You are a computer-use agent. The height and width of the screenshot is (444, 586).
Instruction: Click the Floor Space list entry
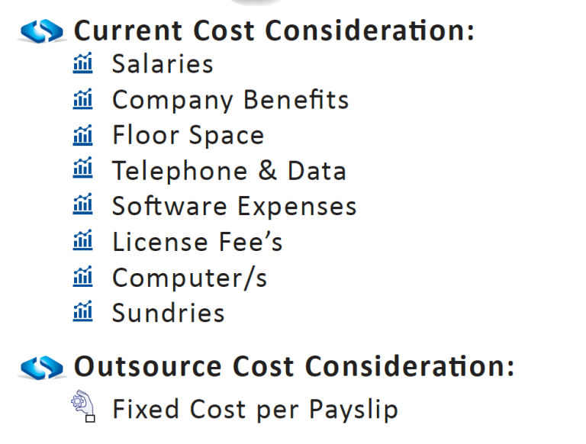click(x=188, y=135)
